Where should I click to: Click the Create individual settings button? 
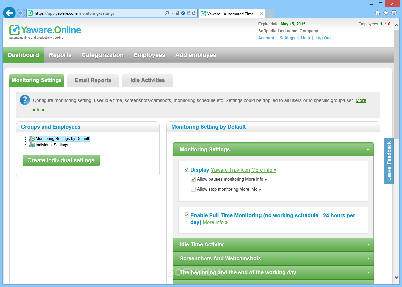[x=61, y=160]
